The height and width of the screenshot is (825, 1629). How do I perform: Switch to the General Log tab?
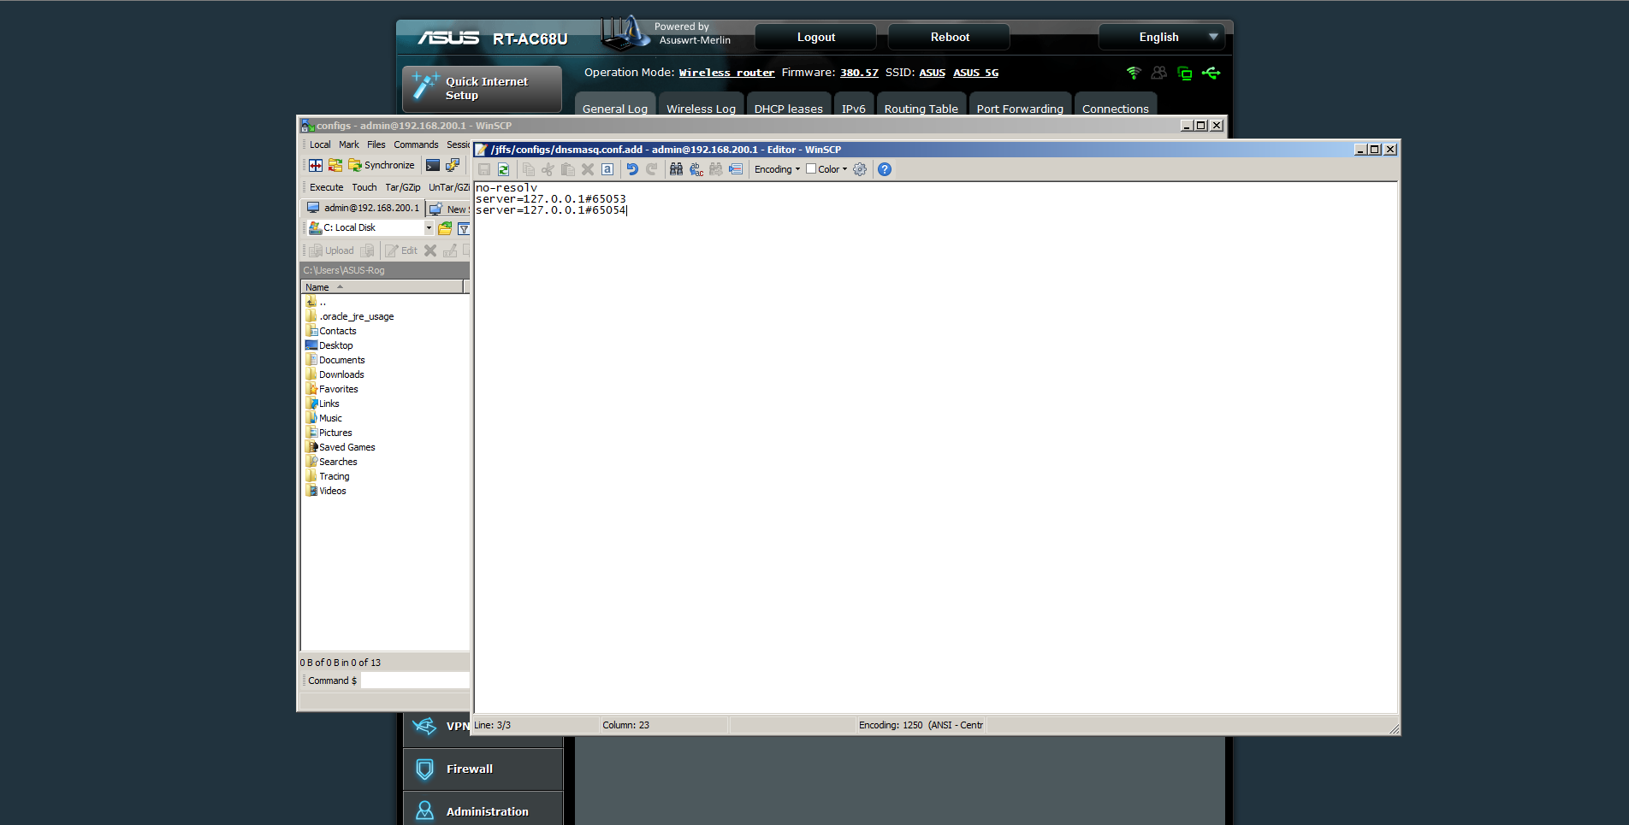[x=615, y=106]
